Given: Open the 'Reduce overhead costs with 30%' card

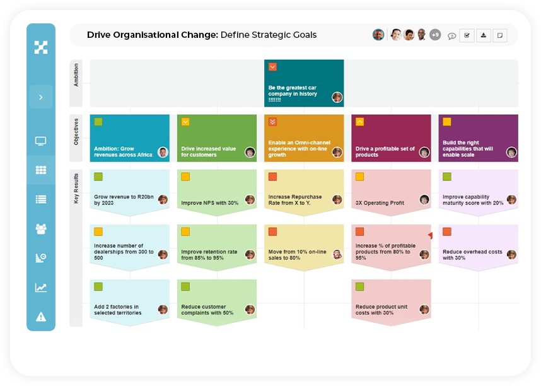Looking at the screenshot, I should click(x=478, y=248).
